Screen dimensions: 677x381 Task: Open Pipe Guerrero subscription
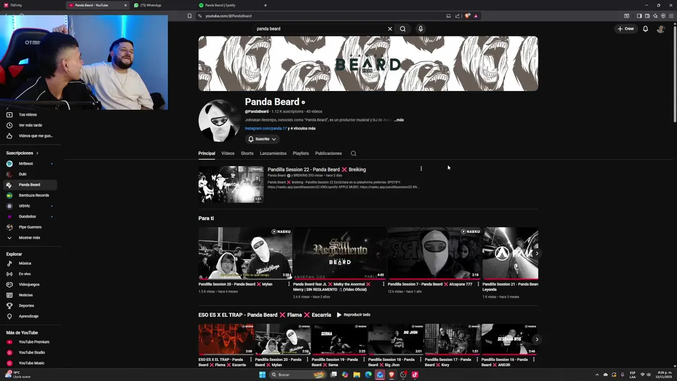30,227
